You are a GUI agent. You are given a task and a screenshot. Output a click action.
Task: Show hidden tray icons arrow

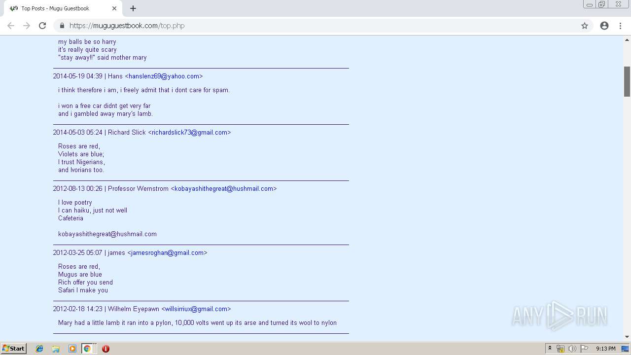[x=550, y=349]
